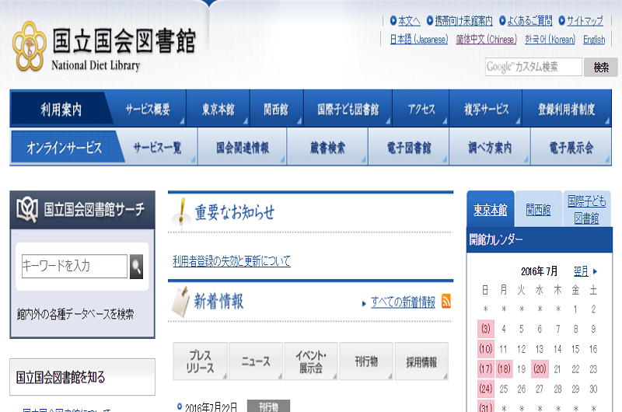The height and width of the screenshot is (412, 622).
Task: Click the キーワードを入力 search field
Action: [74, 266]
